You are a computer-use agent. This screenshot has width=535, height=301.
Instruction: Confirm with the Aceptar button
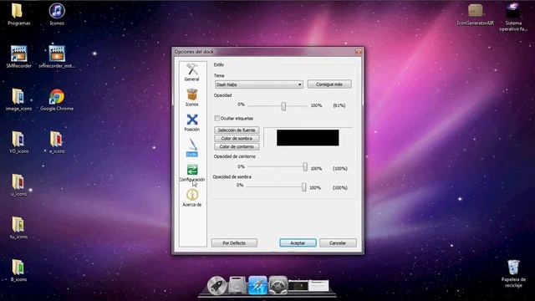pos(298,243)
